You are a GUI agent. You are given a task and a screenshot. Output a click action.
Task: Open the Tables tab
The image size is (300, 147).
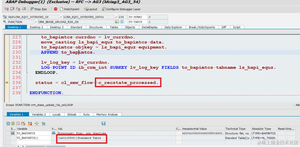(114, 27)
